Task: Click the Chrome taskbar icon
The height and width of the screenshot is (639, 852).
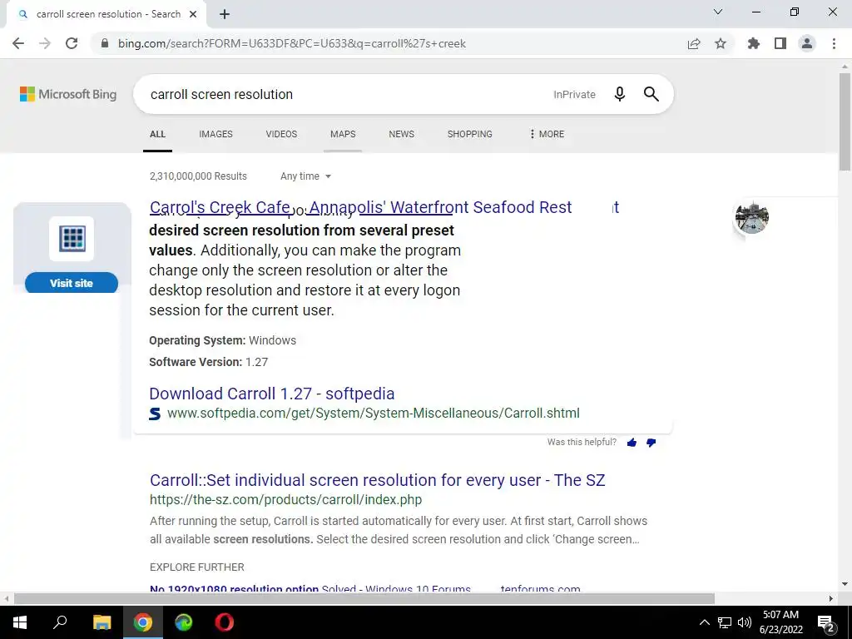Action: coord(143,622)
